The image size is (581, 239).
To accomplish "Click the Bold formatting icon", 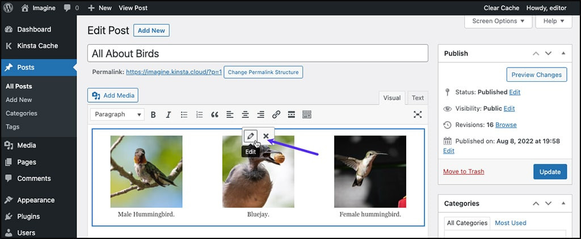I will click(x=153, y=115).
